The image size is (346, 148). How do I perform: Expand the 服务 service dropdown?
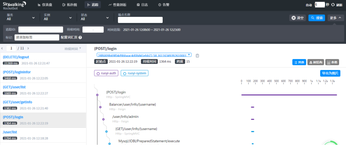tap(21, 17)
